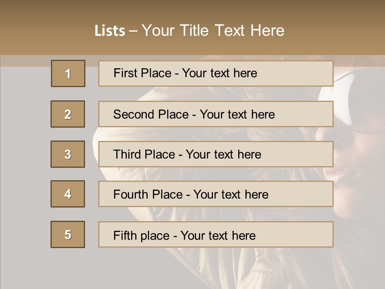Select the "Your Title Text Here" title text
Viewport: 385px width, 289px height.
click(x=213, y=31)
